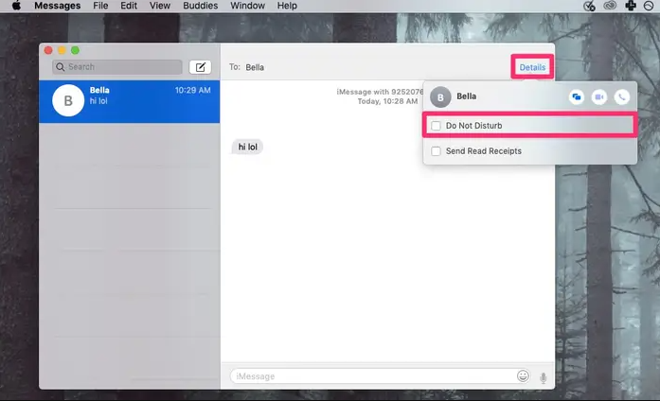
Task: Click in the Search conversations field
Action: (117, 67)
